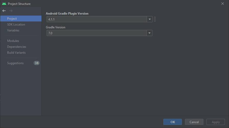Image resolution: width=229 pixels, height=128 pixels.
Task: Open the Suggestions section
Action: [21, 63]
